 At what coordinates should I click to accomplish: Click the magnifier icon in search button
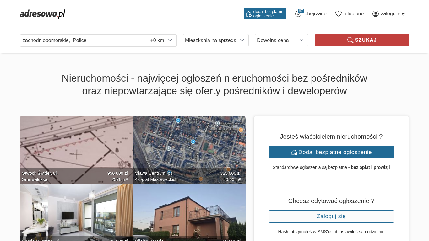point(350,40)
